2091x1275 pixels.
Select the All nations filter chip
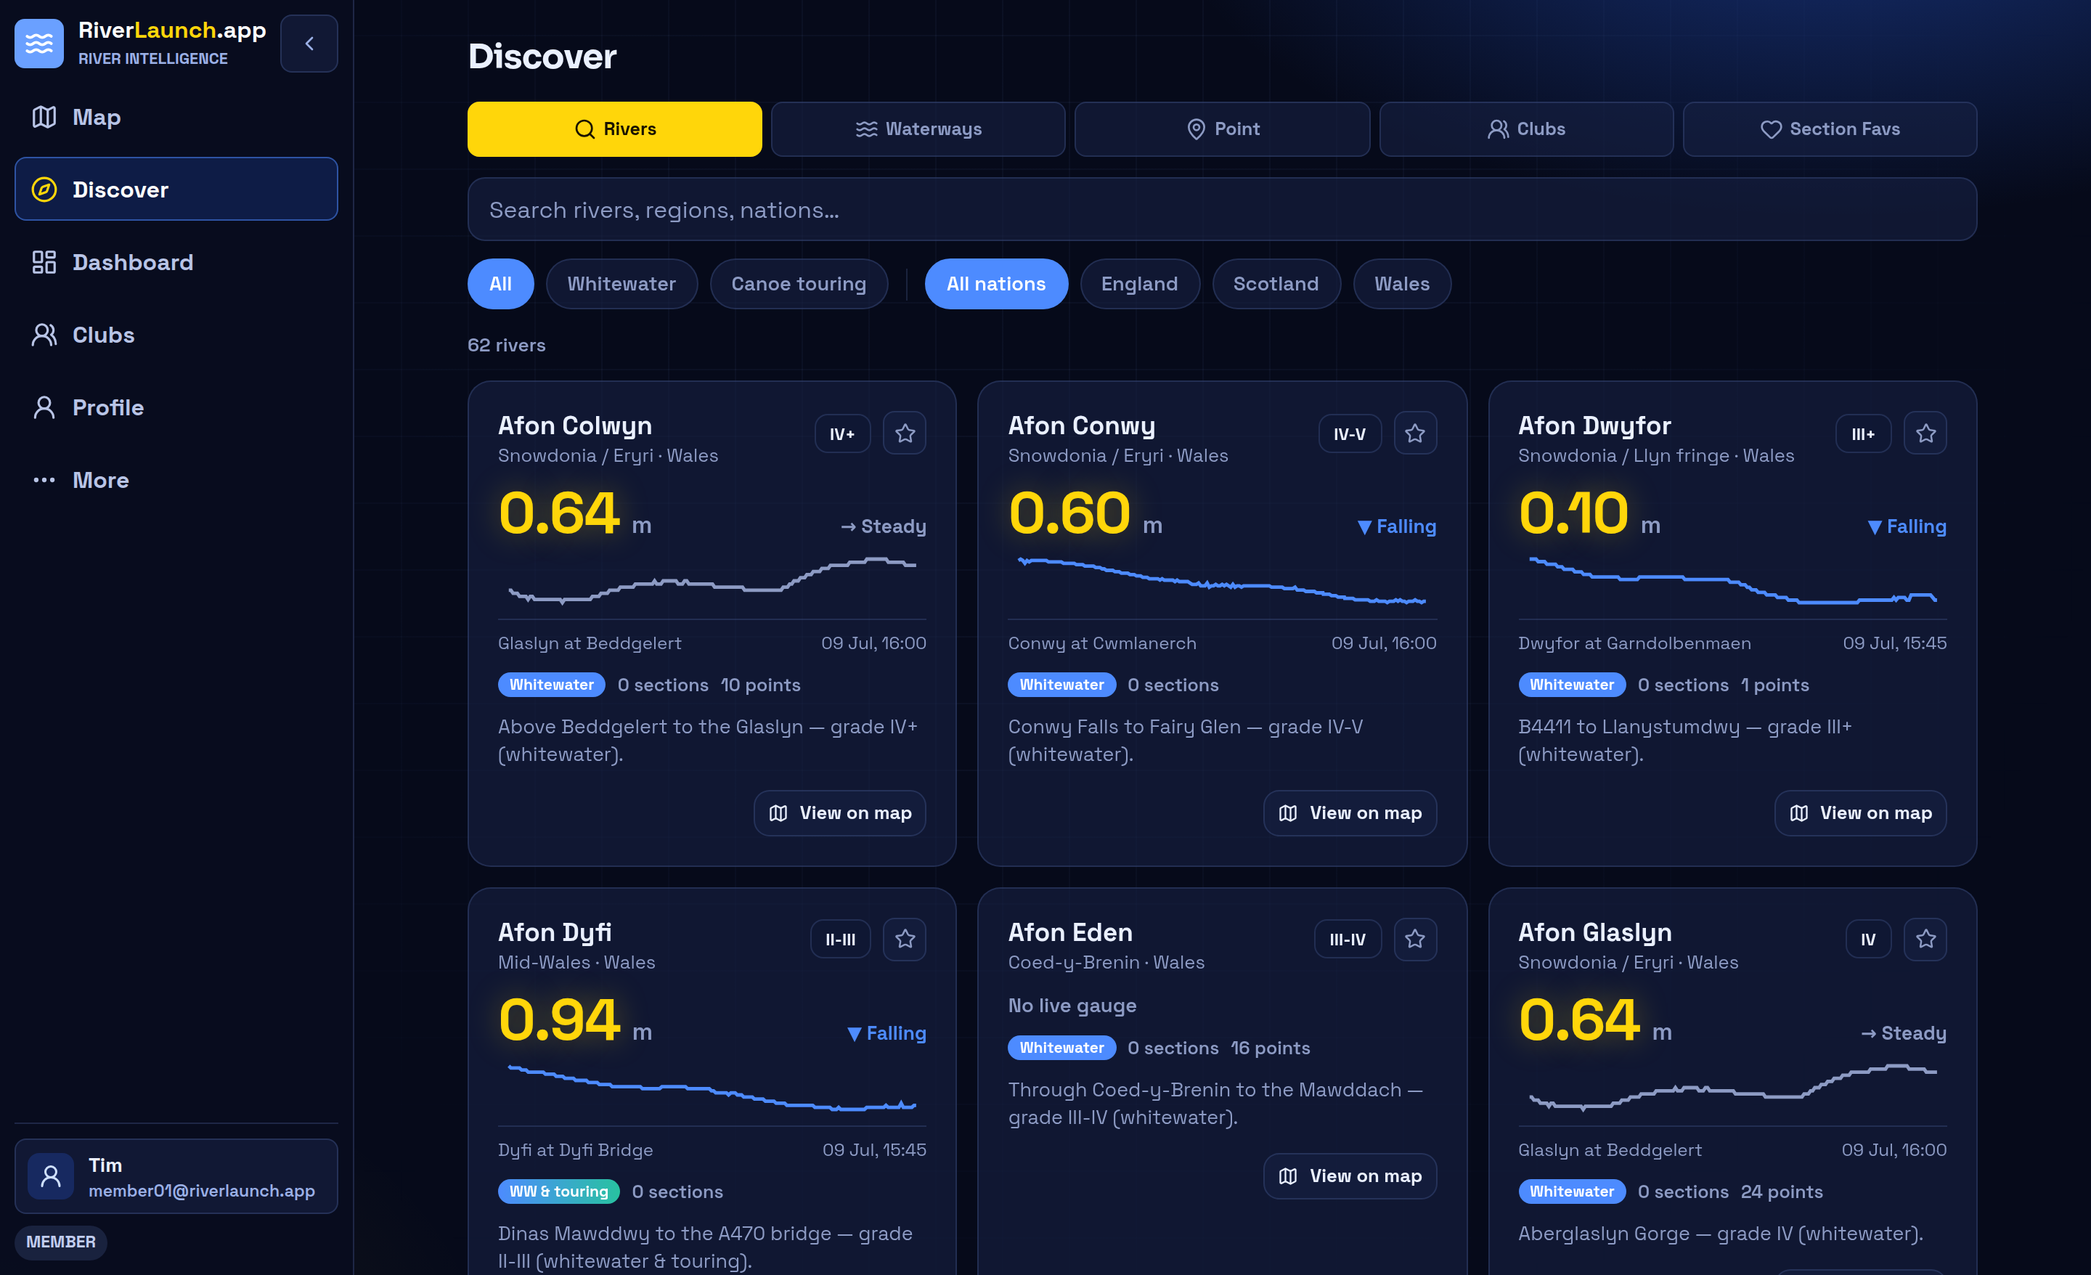[x=996, y=283]
